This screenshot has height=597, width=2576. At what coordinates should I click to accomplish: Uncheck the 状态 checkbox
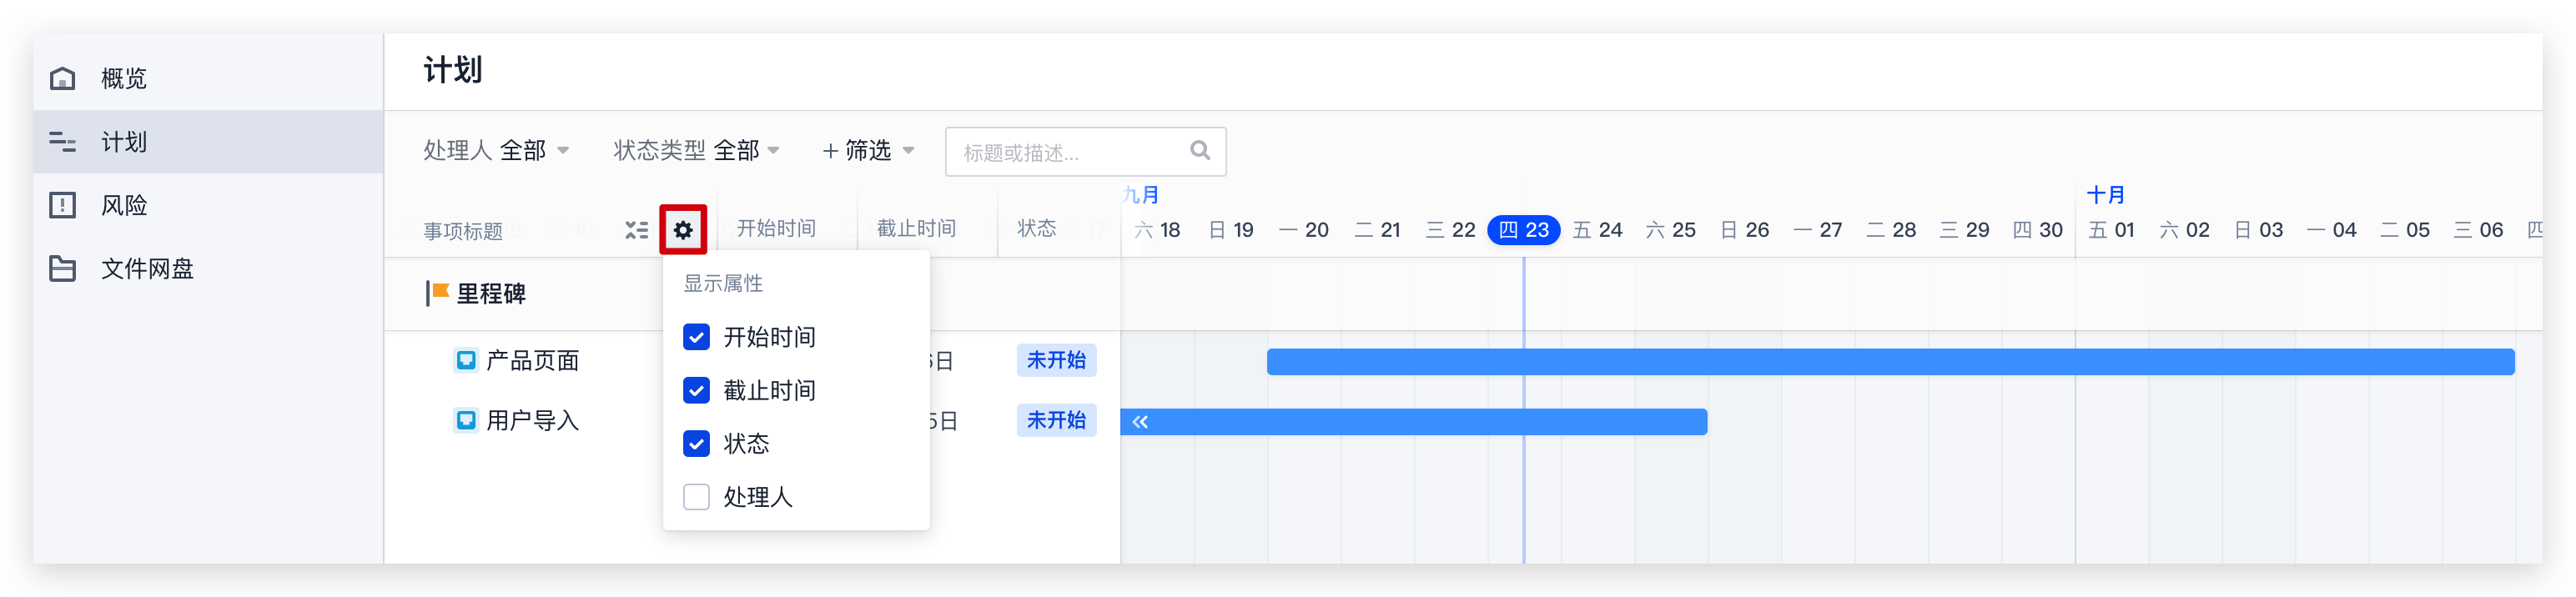pyautogui.click(x=696, y=443)
